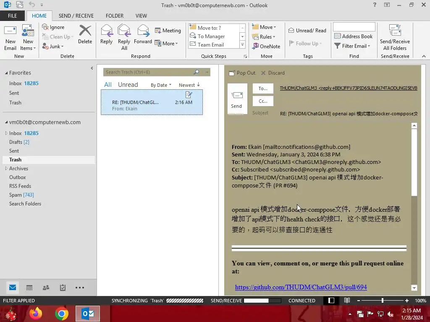
Task: Open the Address Book
Action: click(354, 36)
